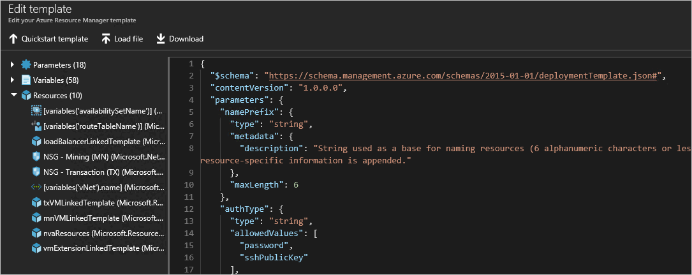Screen dimensions: 692x275
Task: Expand the Parameters (18) node
Action: point(13,65)
